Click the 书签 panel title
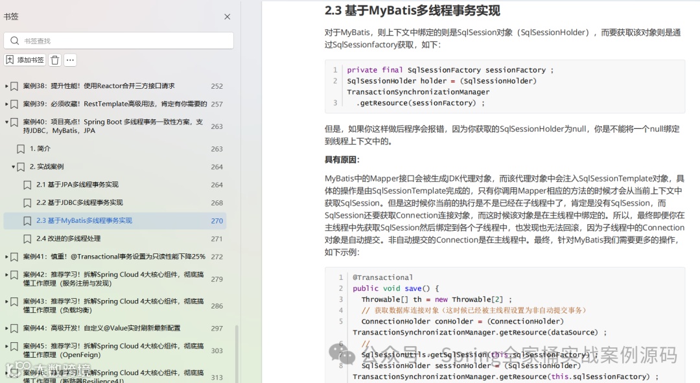 coord(11,16)
